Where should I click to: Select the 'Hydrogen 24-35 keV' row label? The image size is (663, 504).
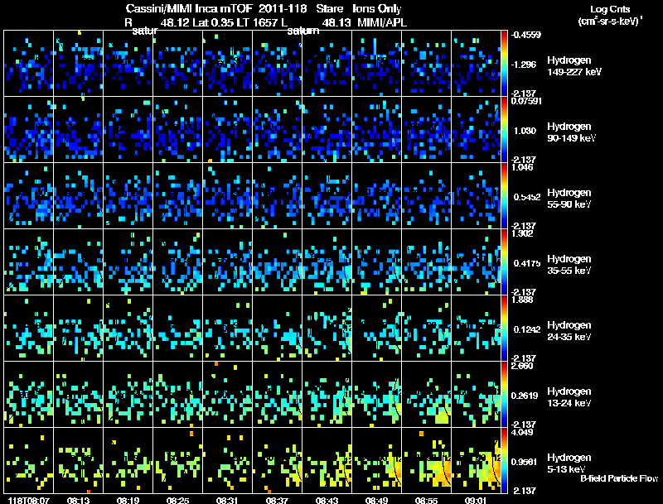pyautogui.click(x=569, y=331)
